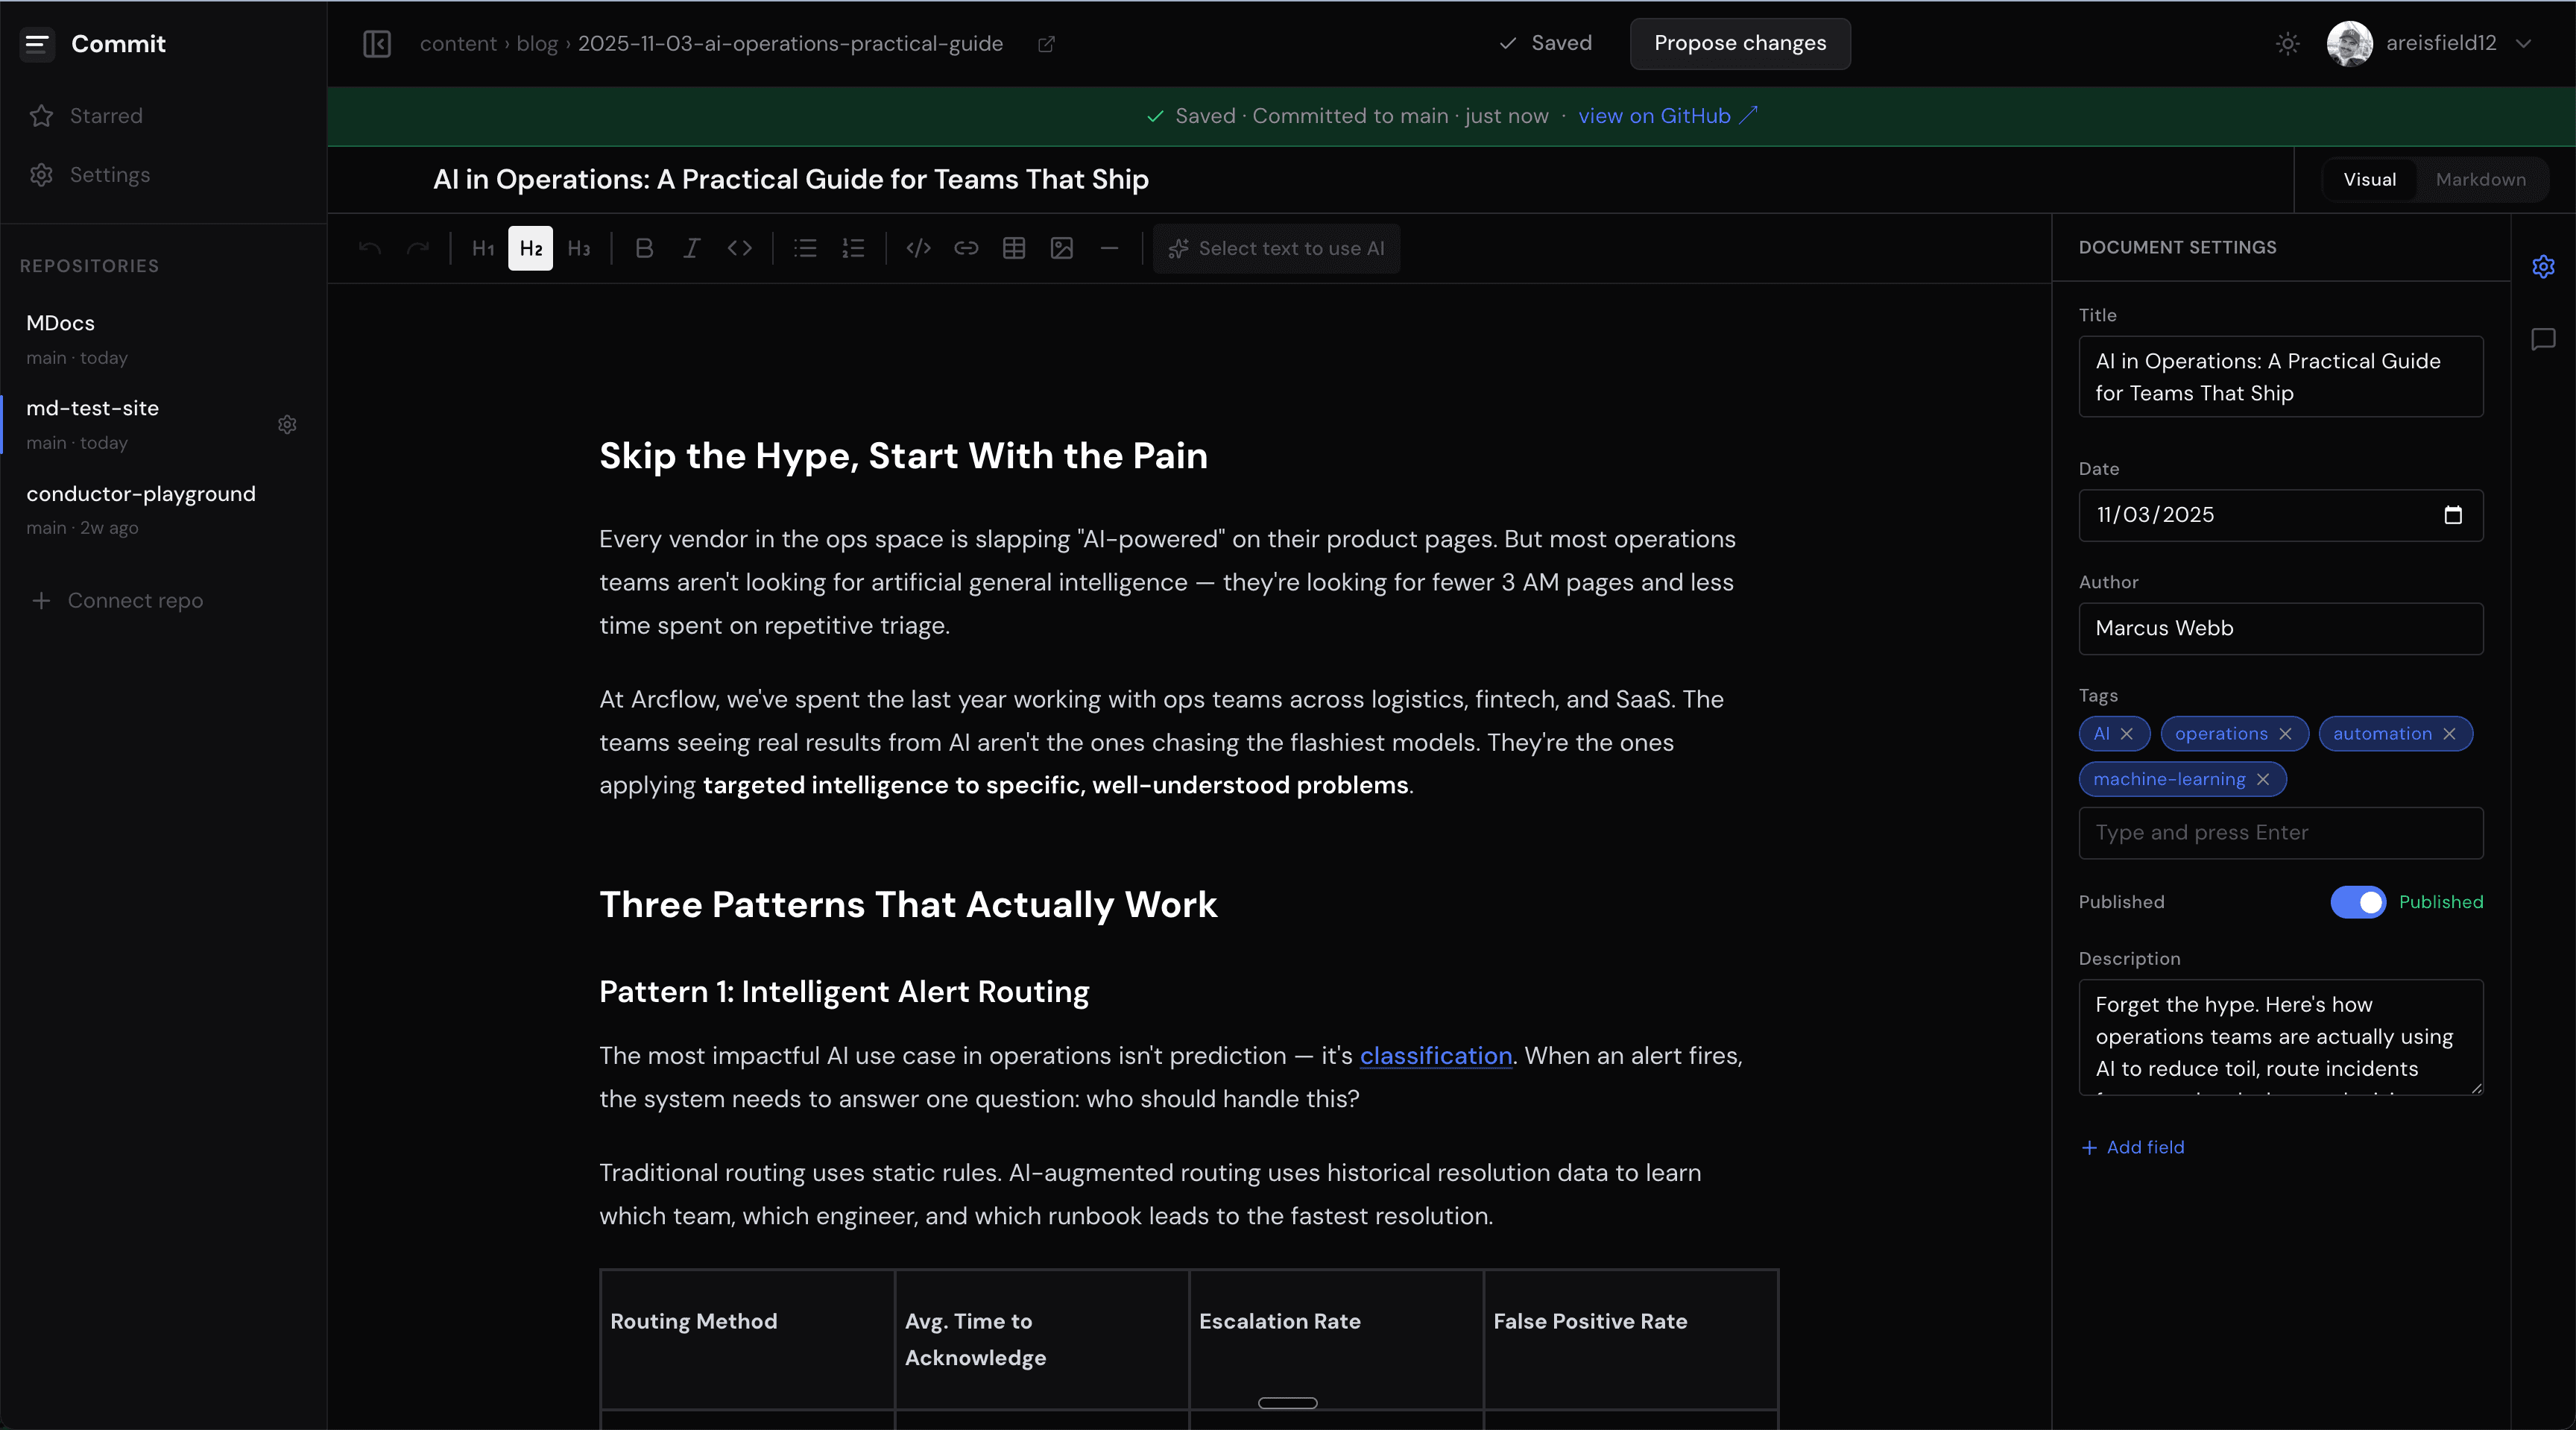Open the Commit hamburger menu
Viewport: 2576px width, 1430px height.
(37, 43)
